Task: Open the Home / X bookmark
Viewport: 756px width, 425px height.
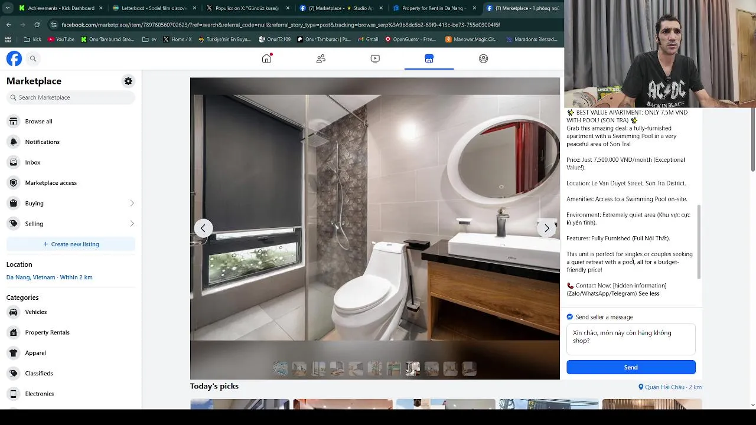Action: (x=177, y=40)
